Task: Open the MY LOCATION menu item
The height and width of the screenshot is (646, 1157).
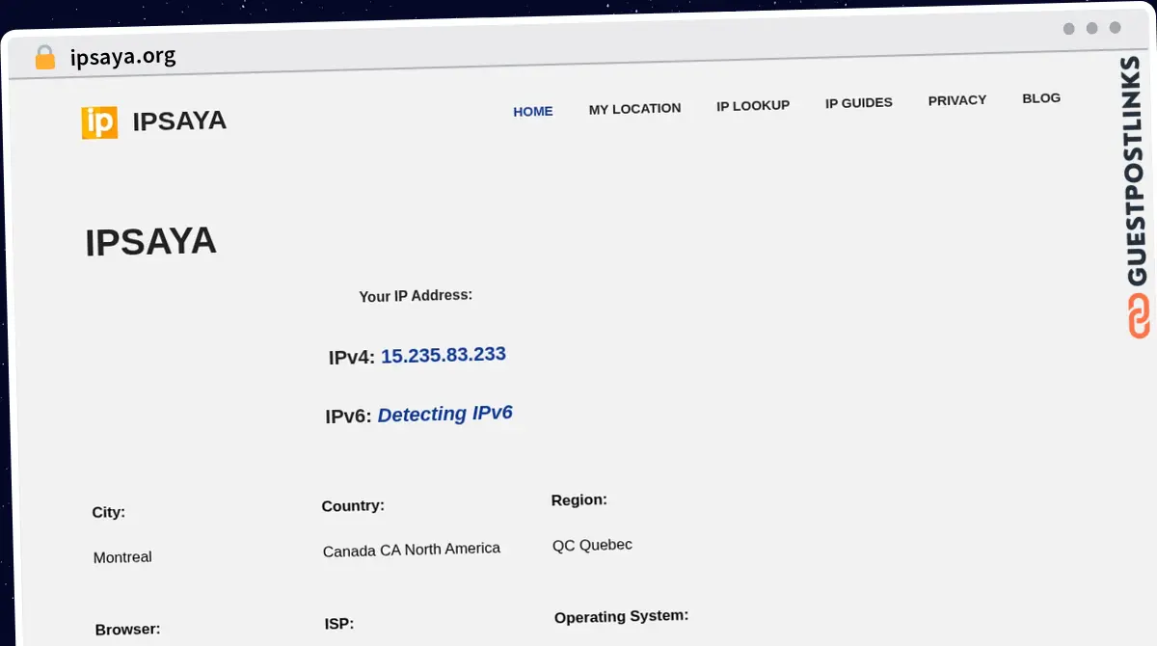Action: coord(634,109)
